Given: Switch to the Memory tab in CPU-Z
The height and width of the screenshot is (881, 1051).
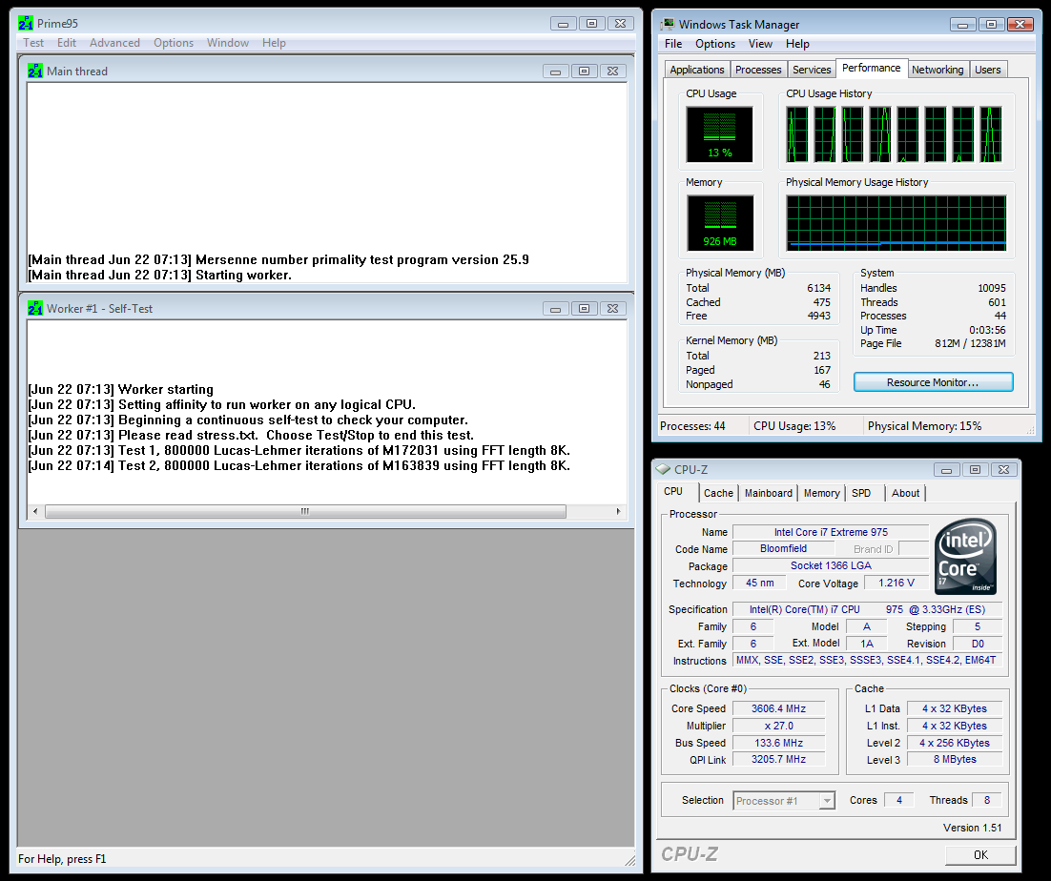Looking at the screenshot, I should coord(821,493).
